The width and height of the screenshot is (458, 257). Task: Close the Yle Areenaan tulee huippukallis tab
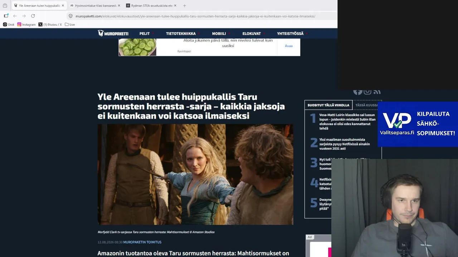[x=63, y=6]
